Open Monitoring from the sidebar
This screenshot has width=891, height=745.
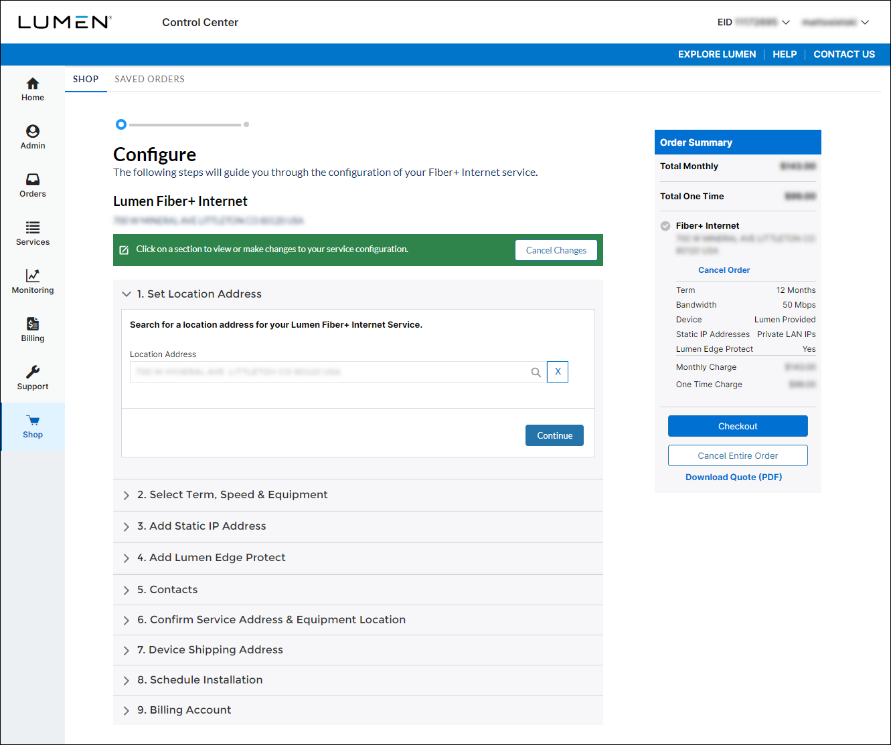tap(33, 282)
